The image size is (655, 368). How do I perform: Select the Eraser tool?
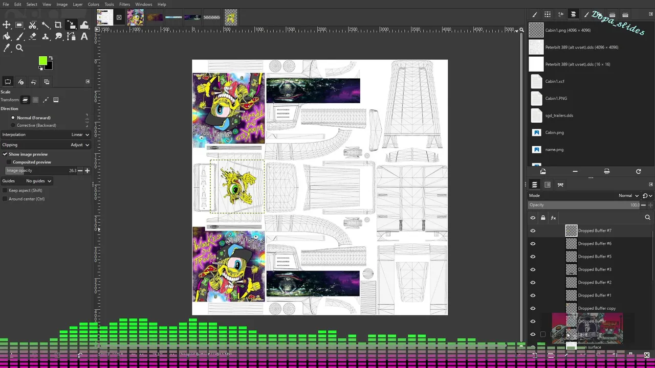pos(33,37)
